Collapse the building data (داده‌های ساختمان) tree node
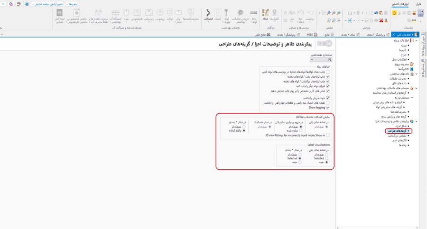This screenshot has width=427, height=229. coord(416,74)
